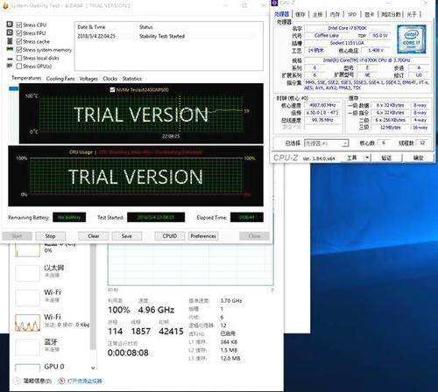Disable the Stress FPU checkbox
Viewport: 438px width, 392px height.
(19, 32)
